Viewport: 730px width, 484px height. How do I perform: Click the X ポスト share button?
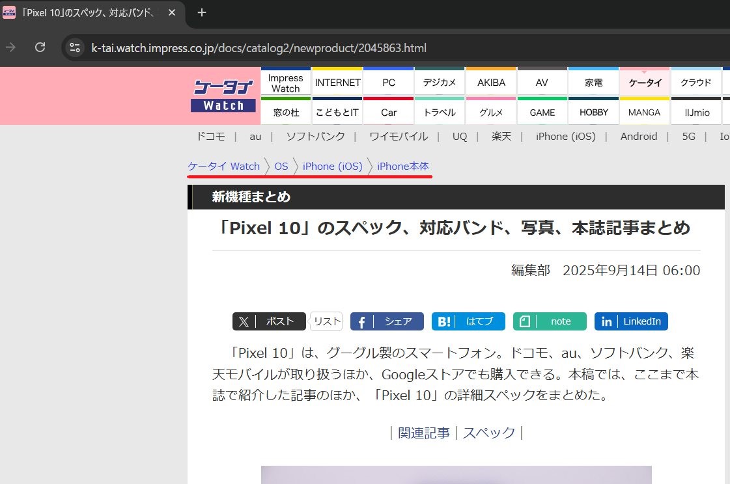[269, 321]
